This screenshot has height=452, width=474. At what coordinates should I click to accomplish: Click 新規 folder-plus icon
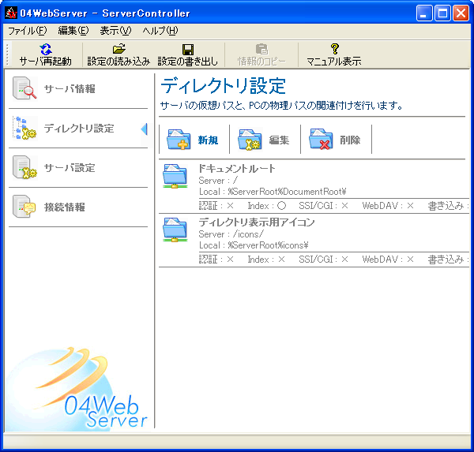(x=179, y=140)
